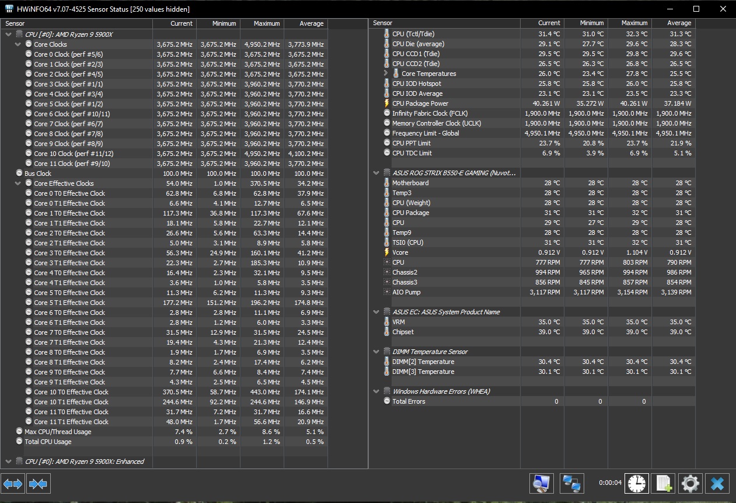Select the Core 10 T0 Effective Clock row
The height and width of the screenshot is (503, 736).
point(165,392)
